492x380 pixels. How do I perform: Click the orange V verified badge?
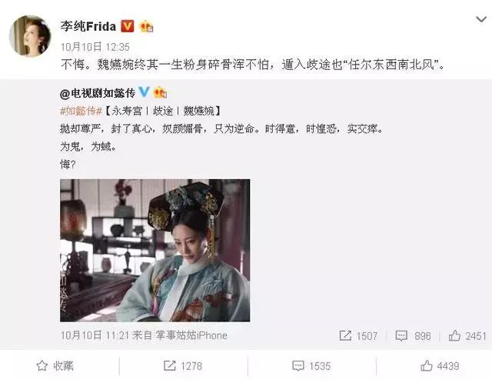coord(128,26)
